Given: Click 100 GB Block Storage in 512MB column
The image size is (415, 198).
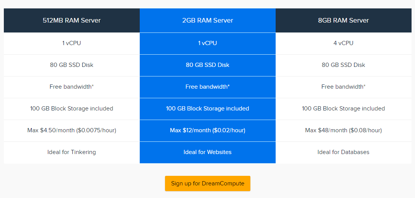Looking at the screenshot, I should pyautogui.click(x=72, y=109).
